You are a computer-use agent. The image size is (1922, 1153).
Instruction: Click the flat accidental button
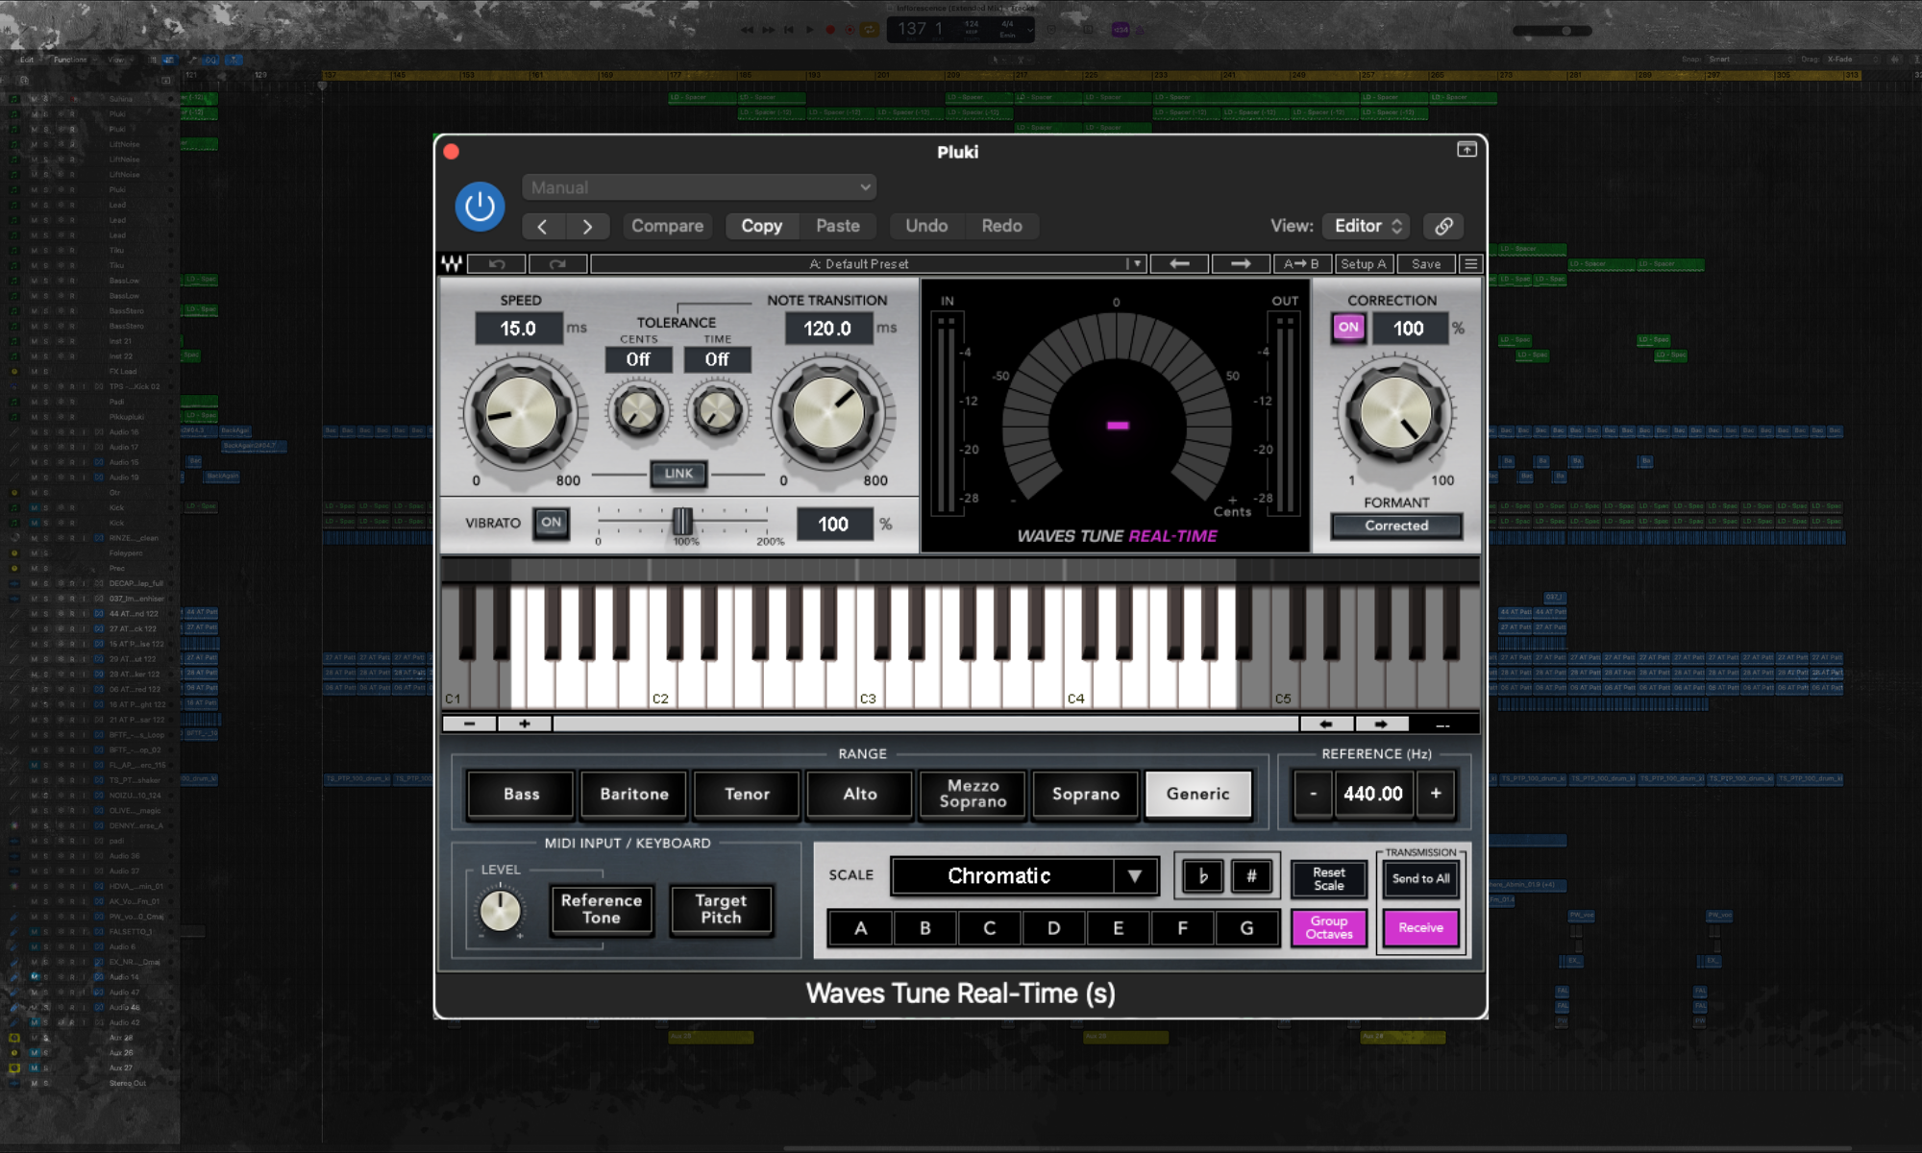click(x=1202, y=876)
